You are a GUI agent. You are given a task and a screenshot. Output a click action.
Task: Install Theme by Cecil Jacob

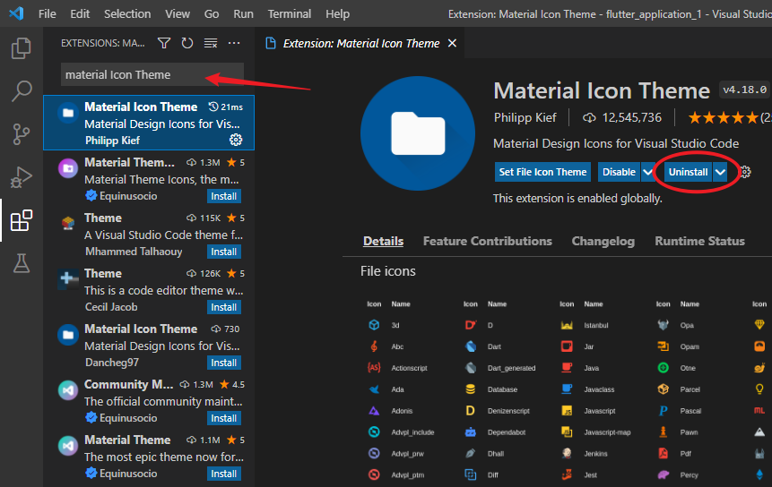point(224,307)
